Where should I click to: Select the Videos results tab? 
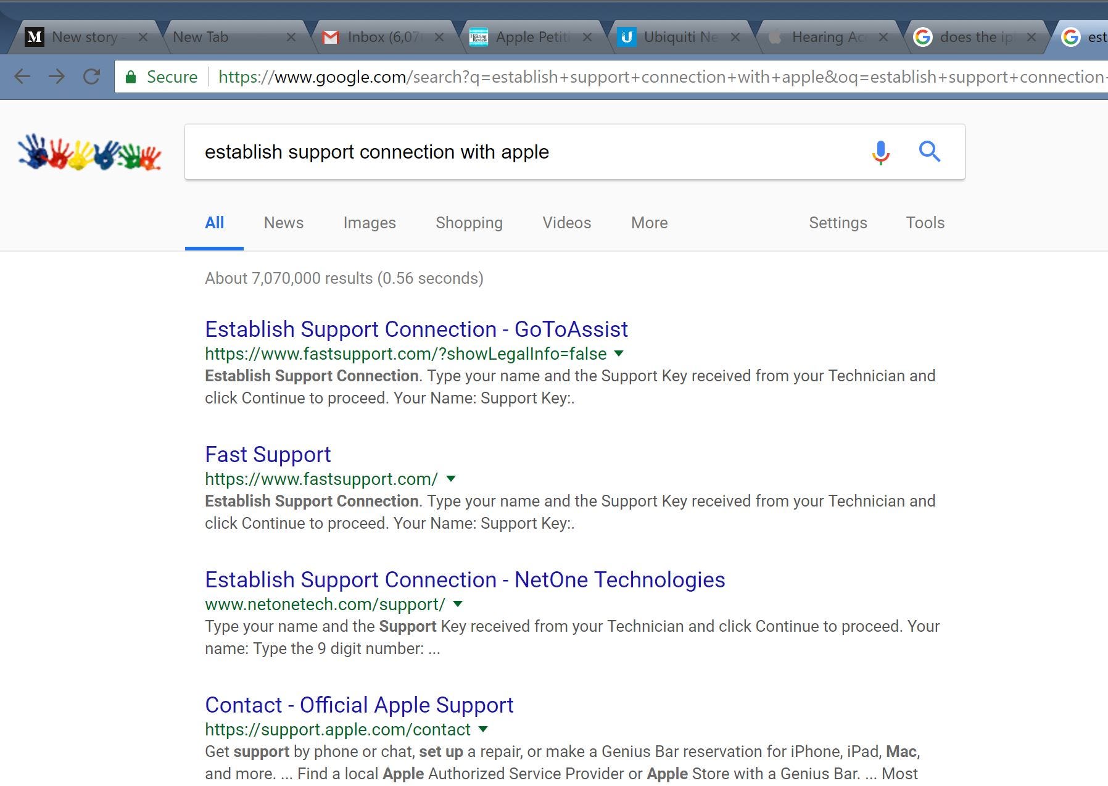[566, 223]
